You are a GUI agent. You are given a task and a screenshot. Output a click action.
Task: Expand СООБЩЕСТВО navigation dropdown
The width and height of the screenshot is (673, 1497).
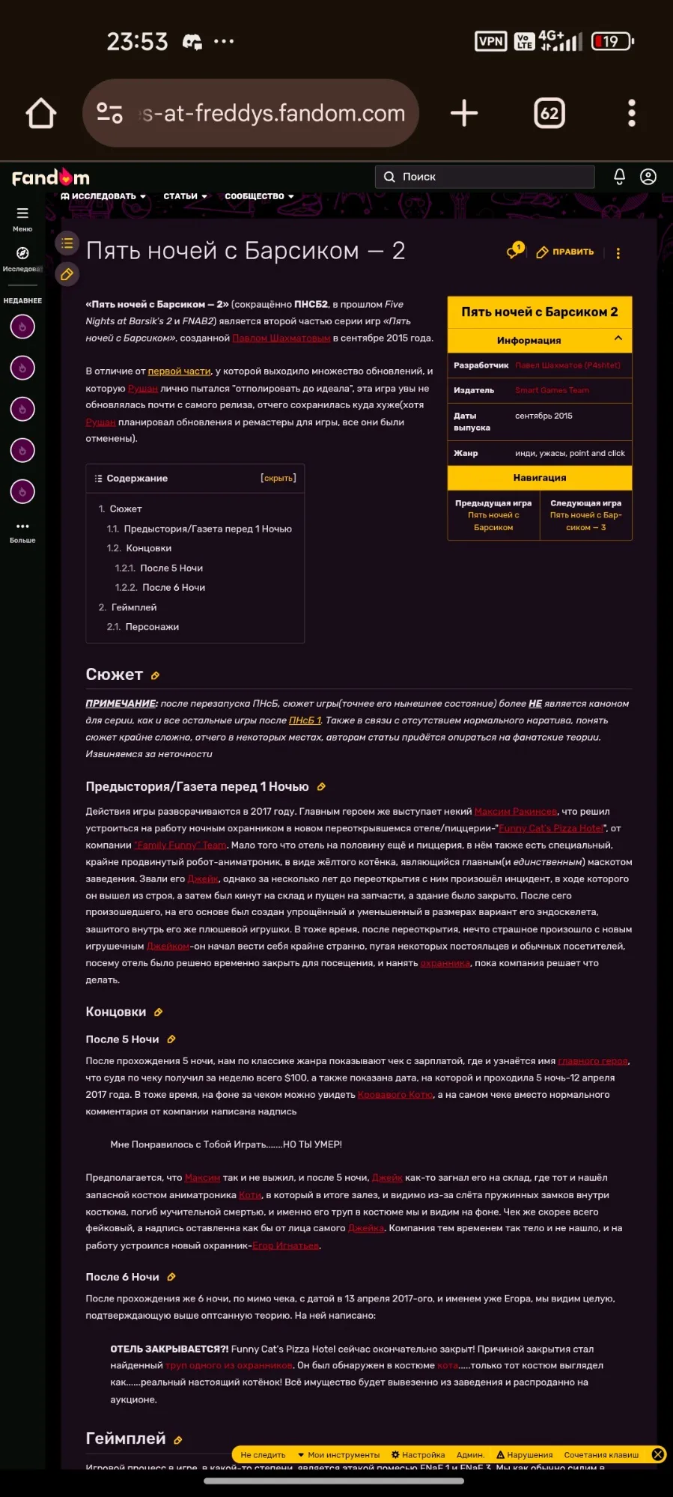(x=259, y=196)
